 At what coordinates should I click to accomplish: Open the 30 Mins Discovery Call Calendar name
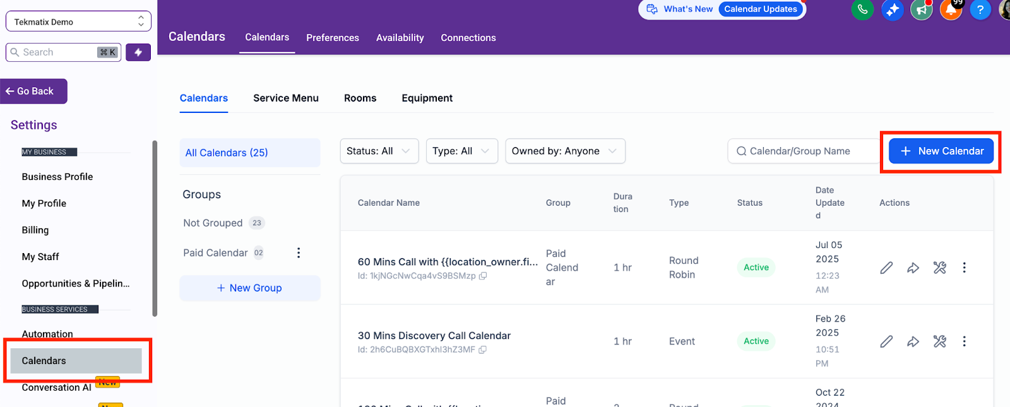[x=434, y=336]
